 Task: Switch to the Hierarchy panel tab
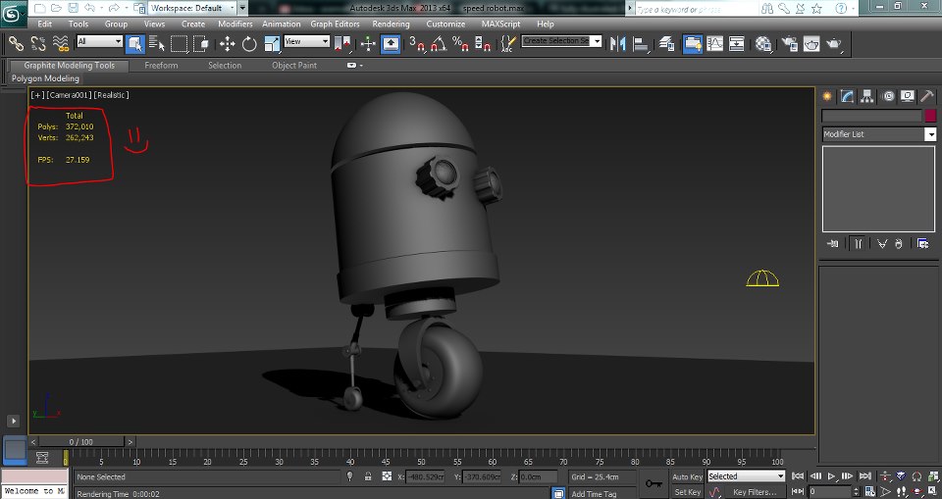pos(867,96)
